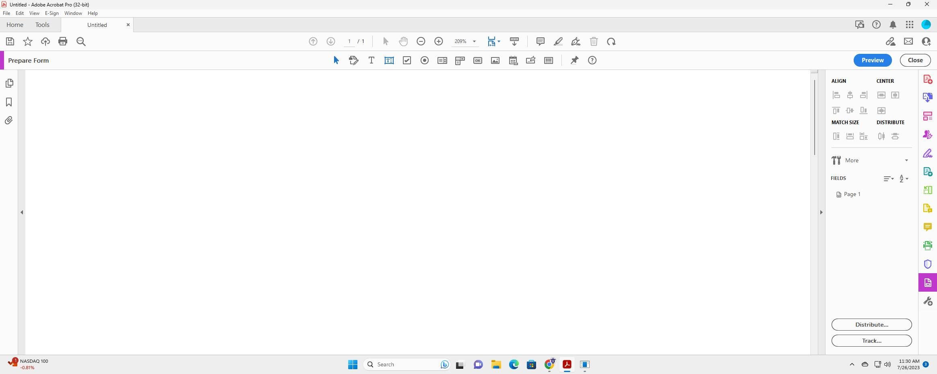
Task: Add a sticky note comment
Action: tap(541, 41)
